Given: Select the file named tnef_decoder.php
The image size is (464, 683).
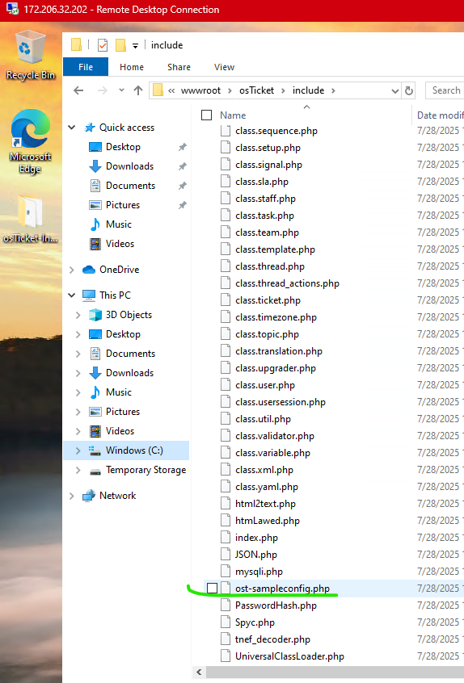Looking at the screenshot, I should (x=272, y=639).
